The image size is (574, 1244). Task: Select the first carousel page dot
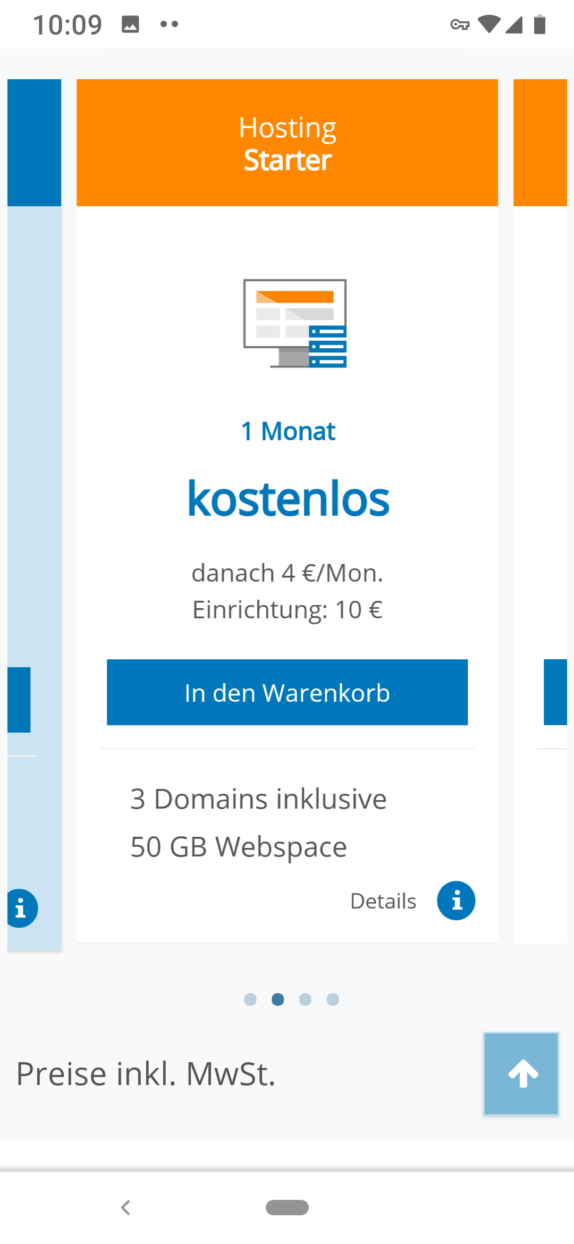tap(250, 999)
